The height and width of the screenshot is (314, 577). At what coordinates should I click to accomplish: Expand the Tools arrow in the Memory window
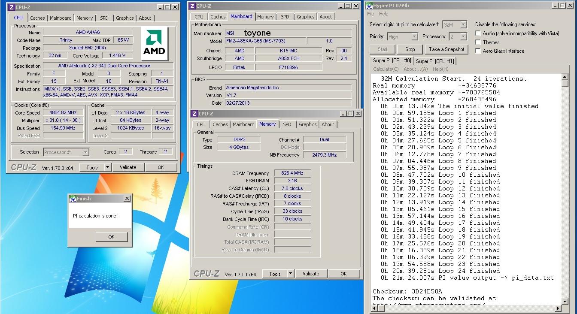tap(290, 274)
